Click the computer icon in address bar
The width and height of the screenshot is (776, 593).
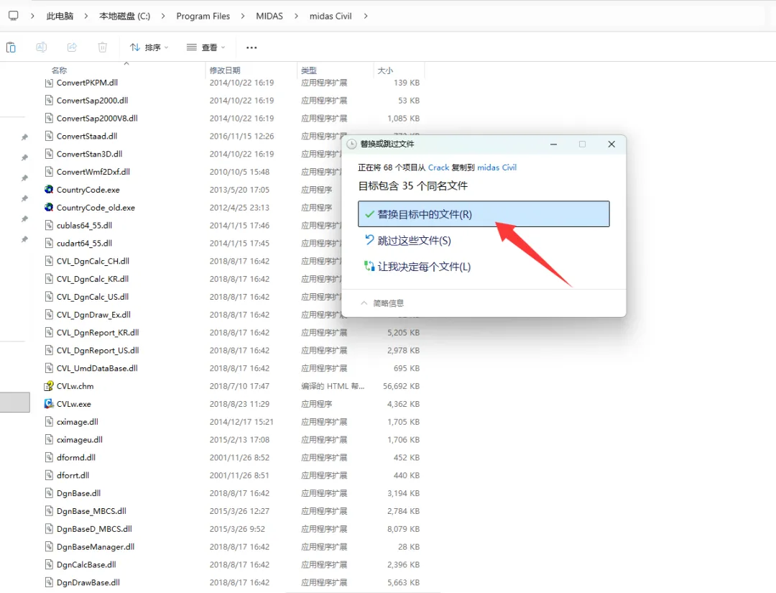(14, 16)
